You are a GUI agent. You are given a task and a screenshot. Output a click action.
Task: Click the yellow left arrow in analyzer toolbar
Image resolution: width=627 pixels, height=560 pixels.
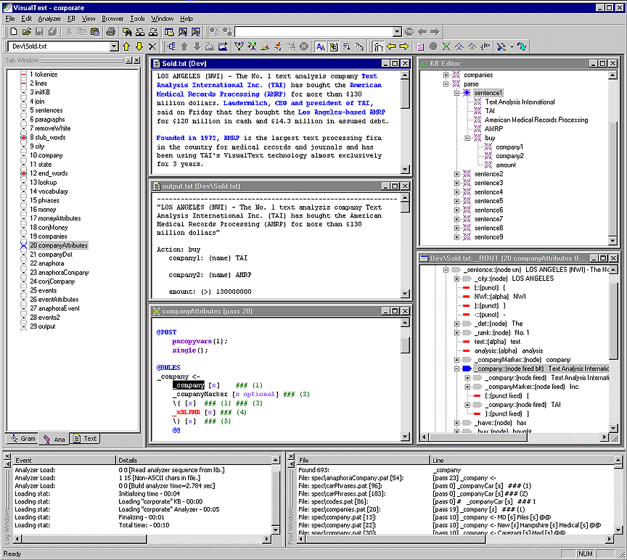click(392, 46)
